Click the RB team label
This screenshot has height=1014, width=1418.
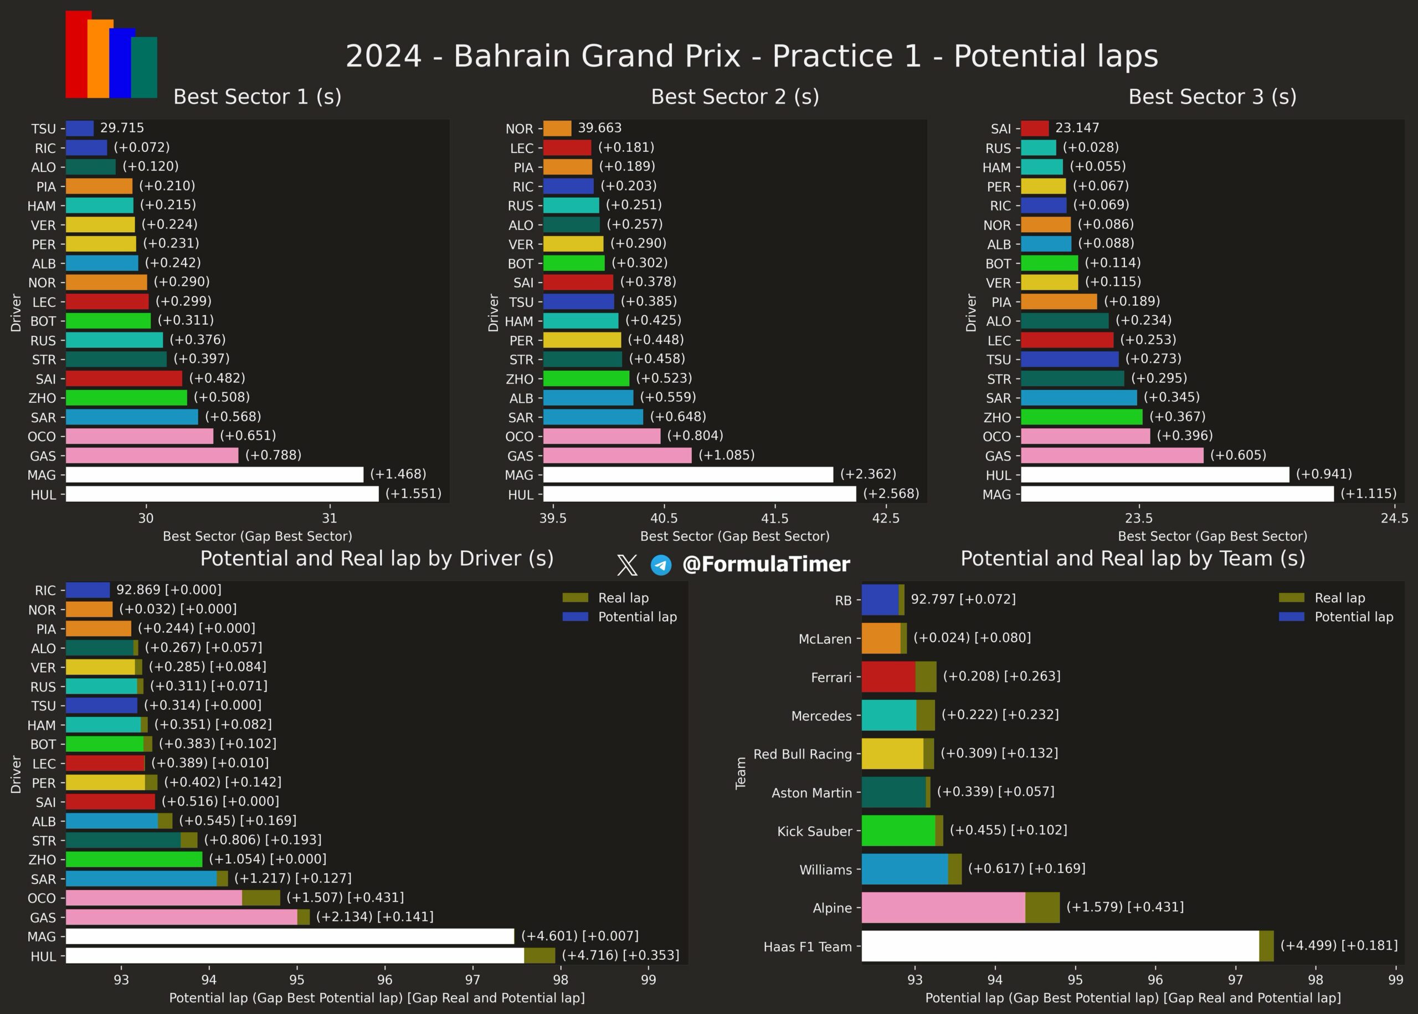click(x=843, y=601)
